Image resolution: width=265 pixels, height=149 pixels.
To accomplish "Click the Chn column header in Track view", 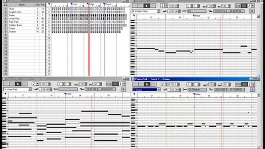I will pyautogui.click(x=37, y=5).
